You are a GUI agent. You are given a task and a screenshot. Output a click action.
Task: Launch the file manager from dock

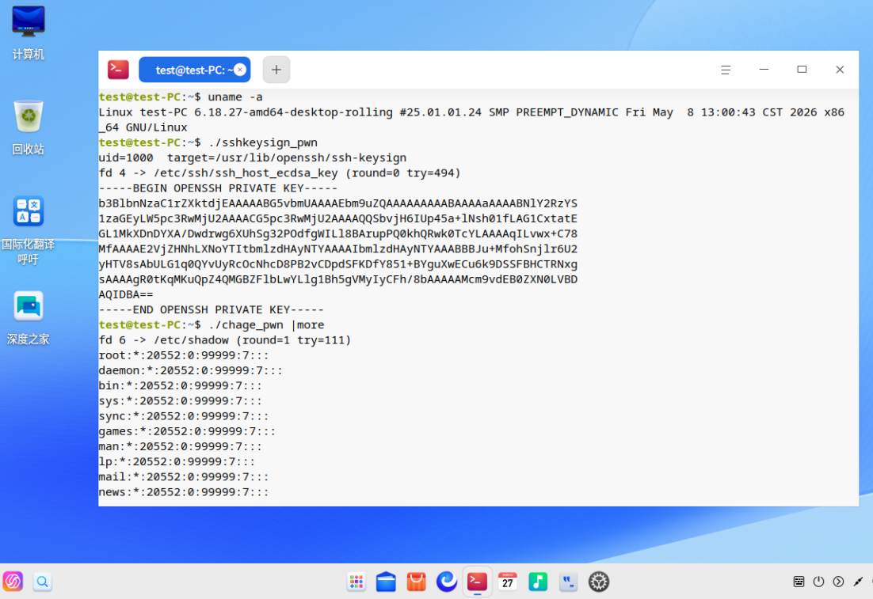pyautogui.click(x=386, y=582)
